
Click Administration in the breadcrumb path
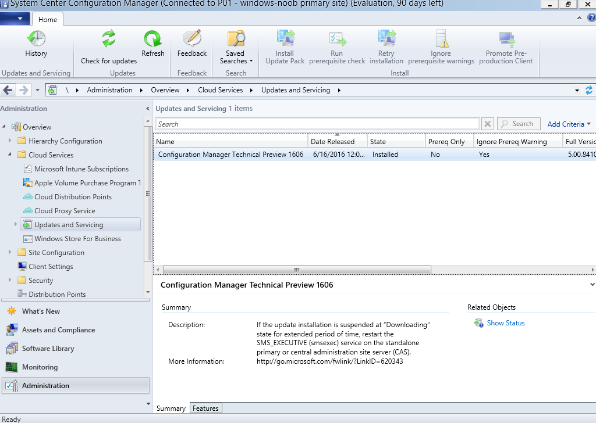109,90
